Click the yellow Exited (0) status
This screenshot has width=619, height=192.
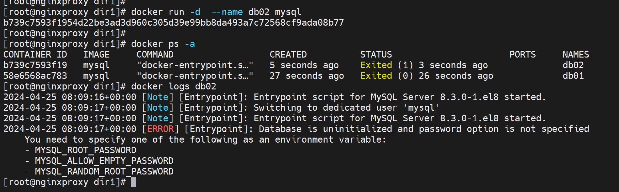(x=376, y=76)
